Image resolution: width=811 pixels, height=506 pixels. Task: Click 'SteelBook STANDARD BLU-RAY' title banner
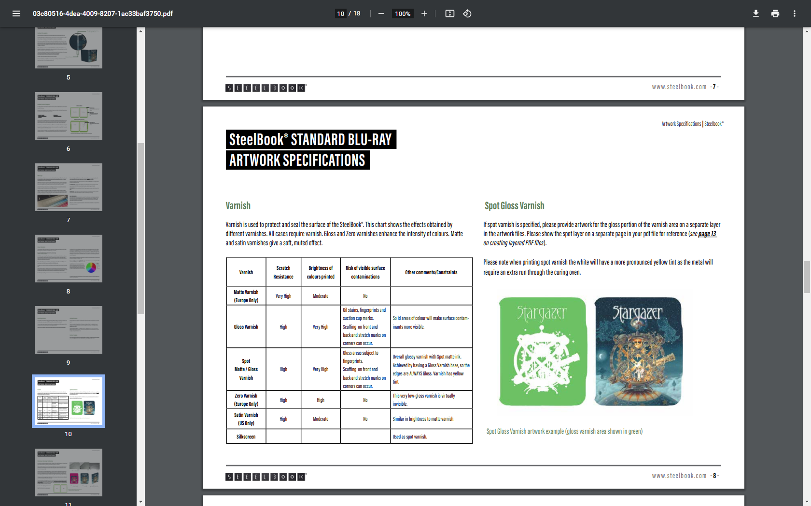pos(311,139)
